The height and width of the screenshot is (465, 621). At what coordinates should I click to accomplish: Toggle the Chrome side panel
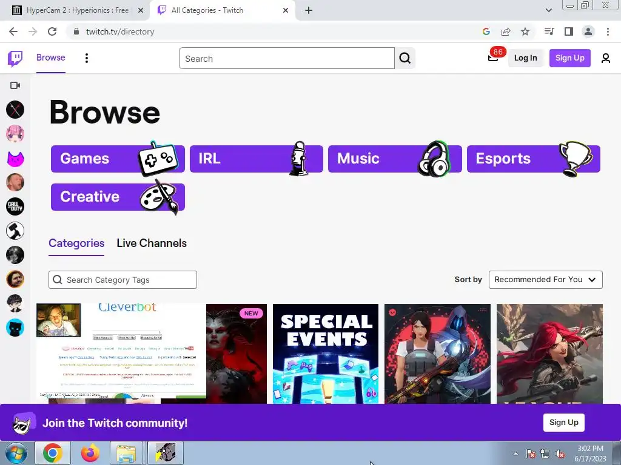(569, 31)
